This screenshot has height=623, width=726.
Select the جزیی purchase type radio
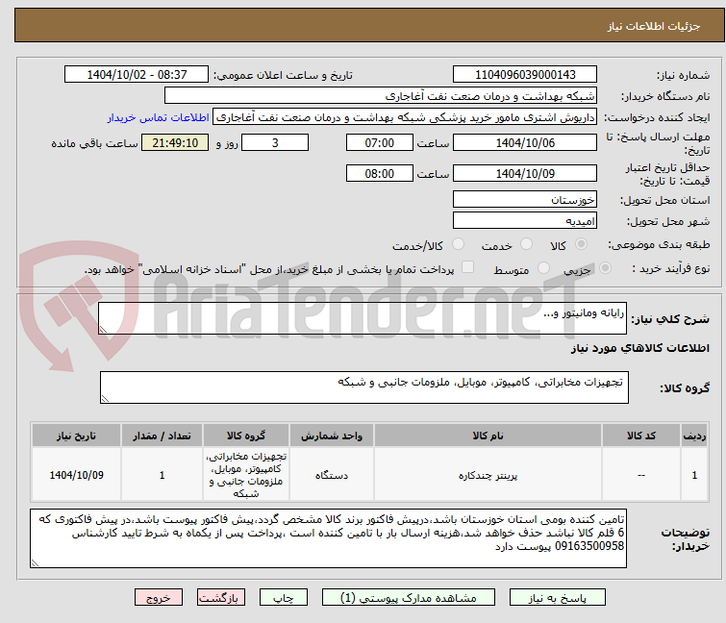click(605, 268)
